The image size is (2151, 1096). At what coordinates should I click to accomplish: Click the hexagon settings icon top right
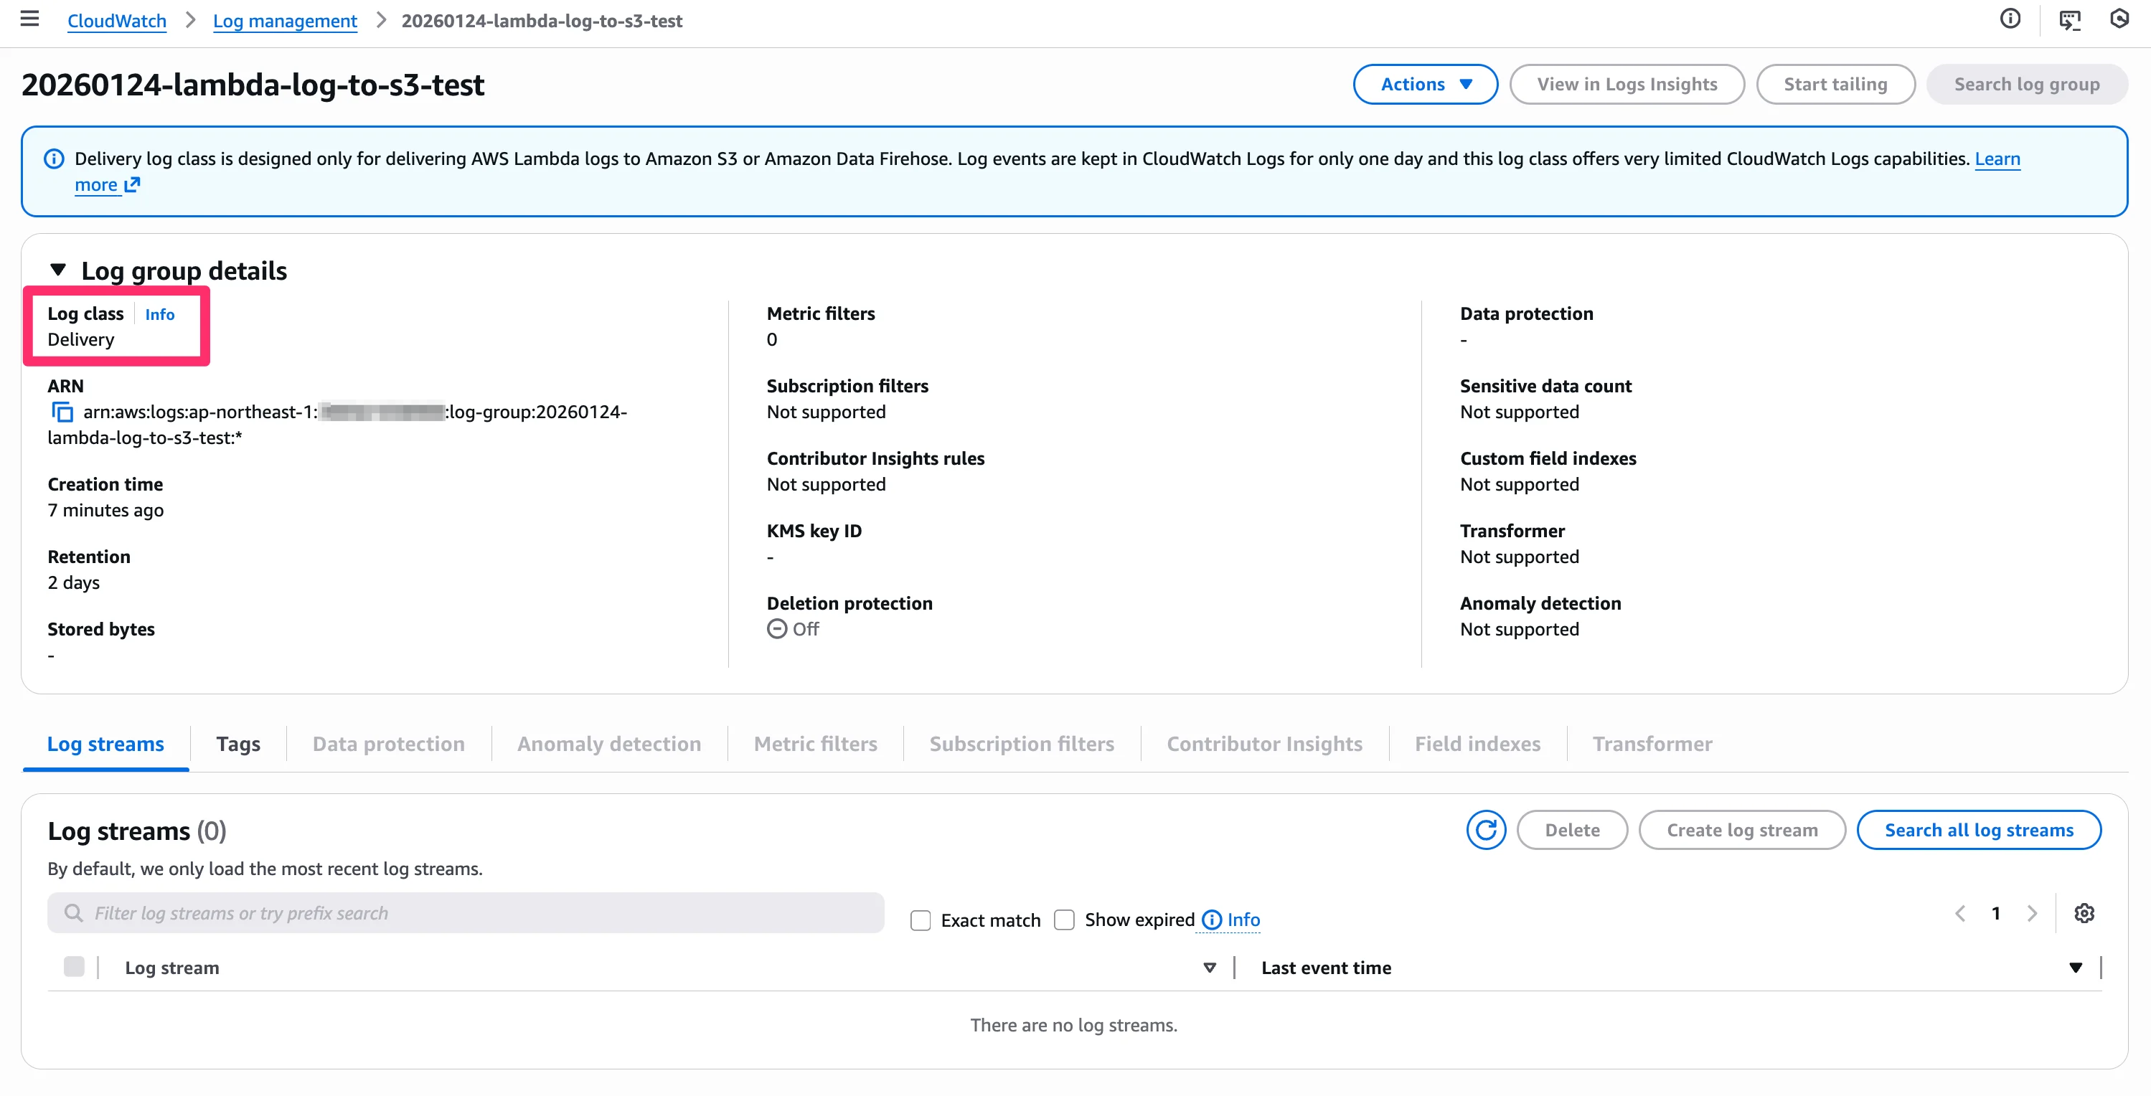tap(2119, 19)
